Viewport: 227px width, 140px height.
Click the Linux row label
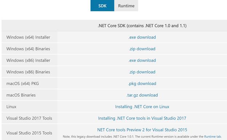pos(11,107)
